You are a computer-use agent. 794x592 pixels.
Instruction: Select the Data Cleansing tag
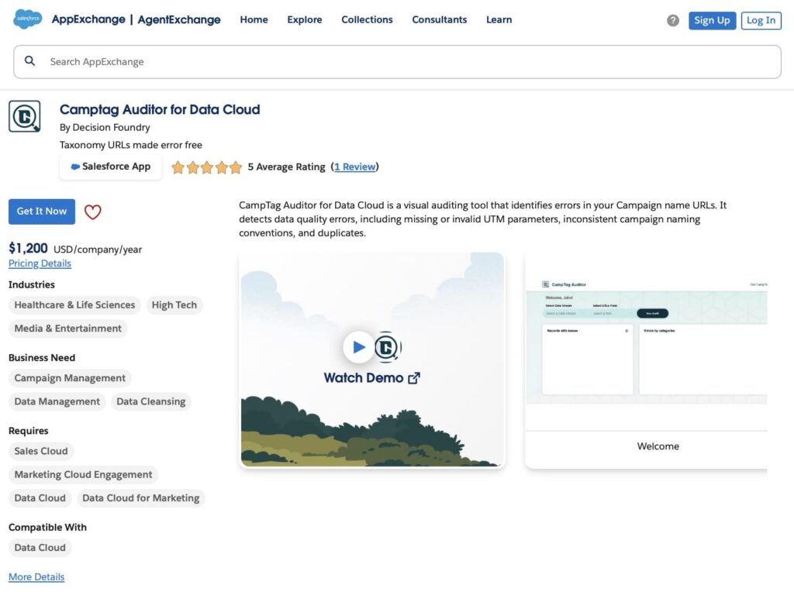[151, 401]
